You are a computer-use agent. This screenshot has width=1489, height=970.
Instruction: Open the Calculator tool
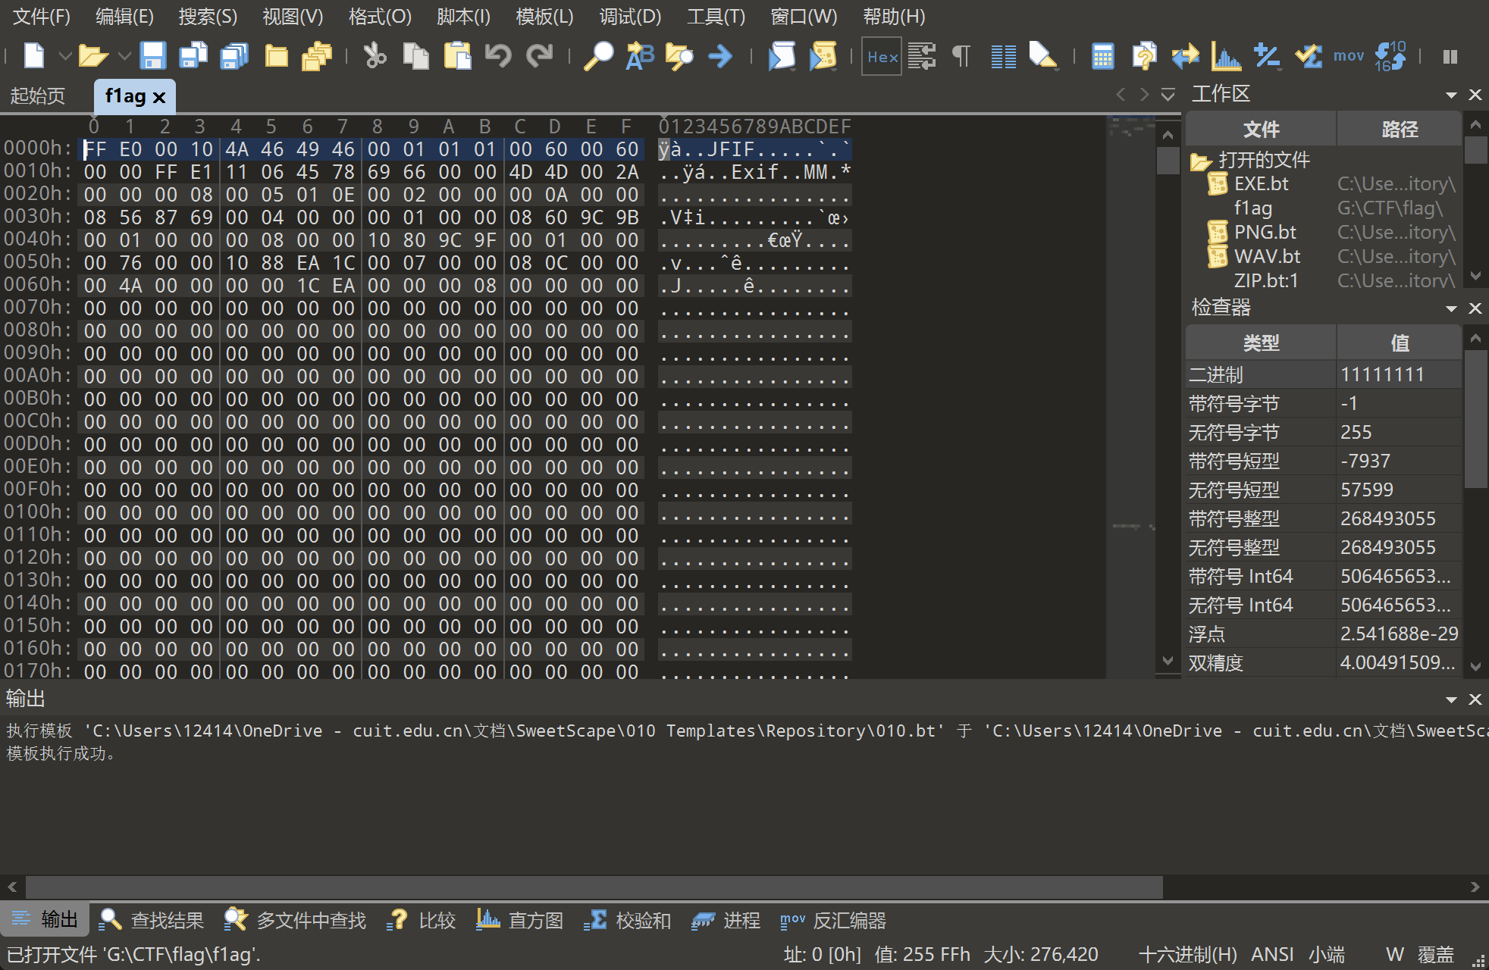1102,56
